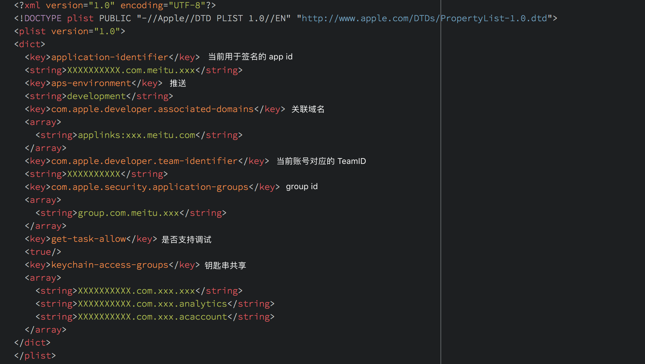Click the 'development' string value
Viewport: 645px width, 364px height.
click(x=96, y=96)
